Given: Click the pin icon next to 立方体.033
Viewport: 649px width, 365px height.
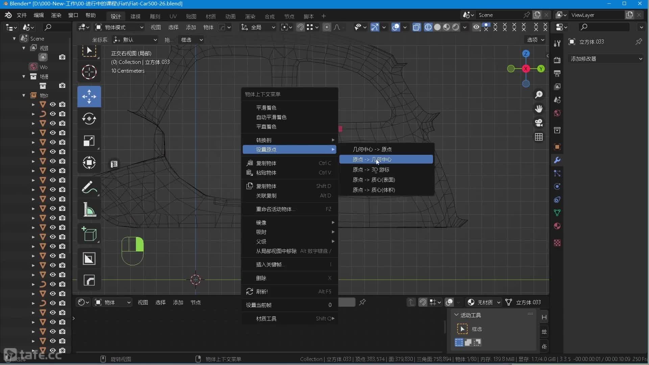Looking at the screenshot, I should click(639, 42).
